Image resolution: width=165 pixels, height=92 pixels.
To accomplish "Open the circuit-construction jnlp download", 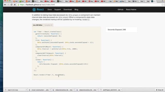I will pos(39,90).
